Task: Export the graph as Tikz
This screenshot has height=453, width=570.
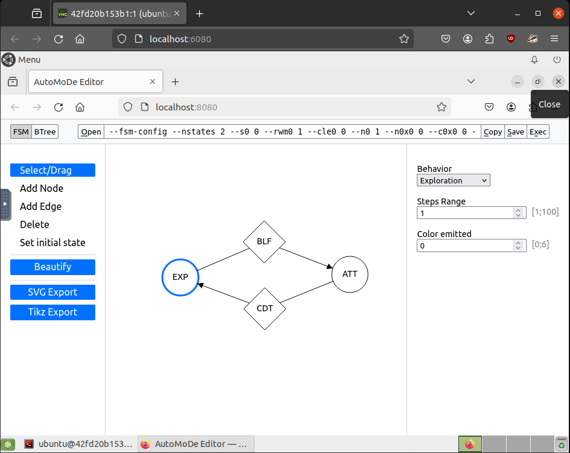Action: click(x=52, y=312)
